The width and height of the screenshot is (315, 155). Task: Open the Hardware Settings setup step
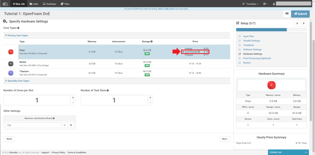click(252, 54)
